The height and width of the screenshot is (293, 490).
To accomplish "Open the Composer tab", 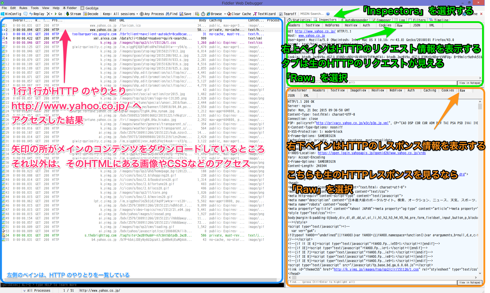I will pos(381,20).
